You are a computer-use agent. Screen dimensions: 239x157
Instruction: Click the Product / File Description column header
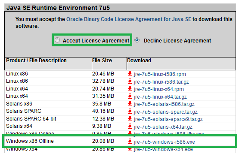point(36,60)
